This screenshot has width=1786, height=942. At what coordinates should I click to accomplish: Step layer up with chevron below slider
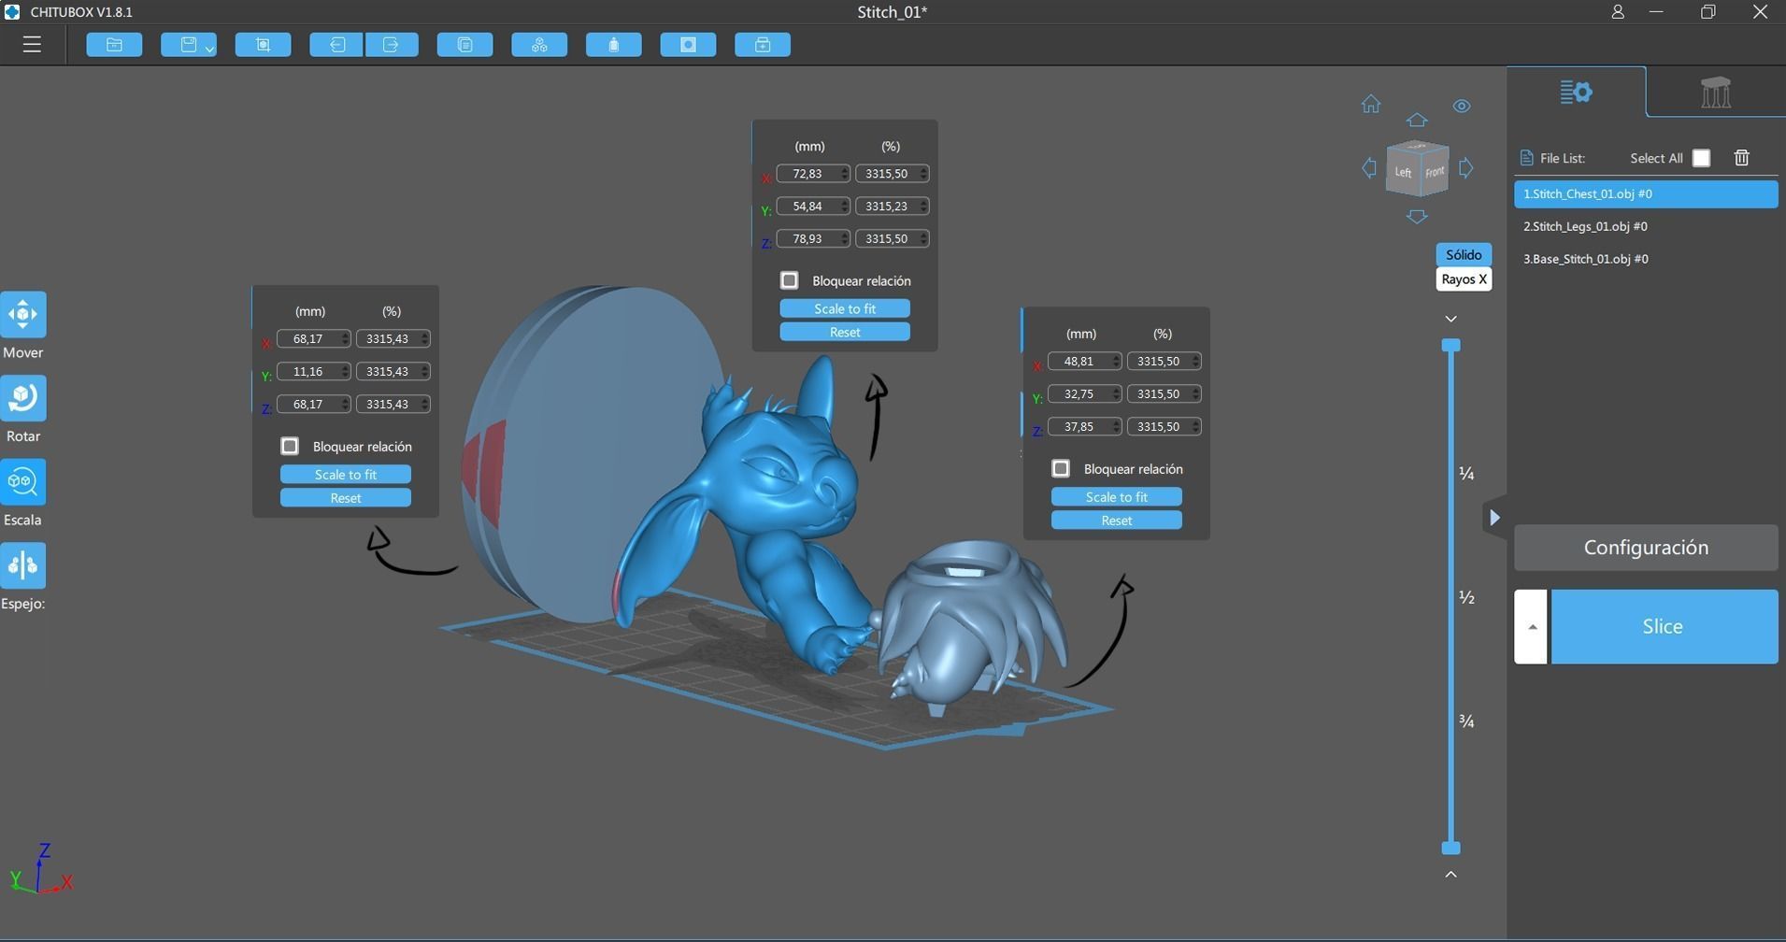[x=1450, y=874]
